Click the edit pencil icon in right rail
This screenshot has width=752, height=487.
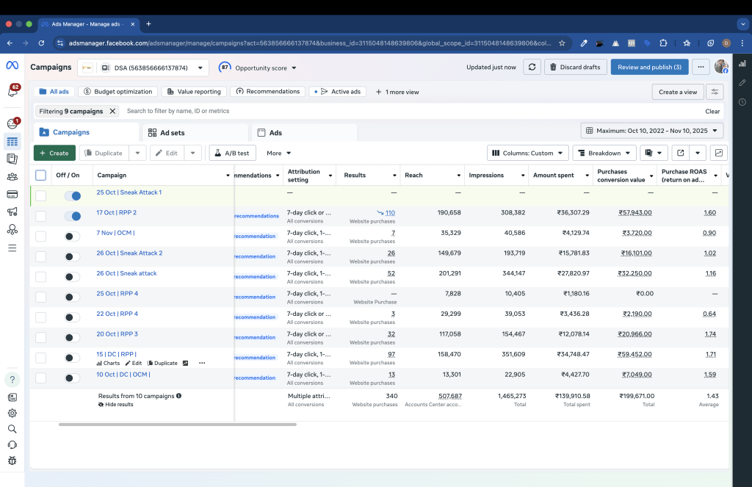click(x=742, y=83)
